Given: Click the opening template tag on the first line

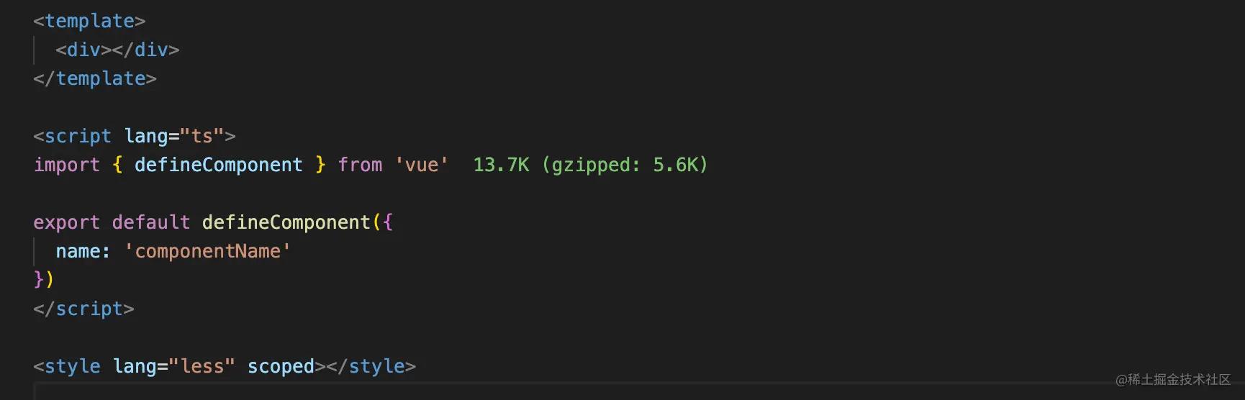Looking at the screenshot, I should tap(89, 21).
